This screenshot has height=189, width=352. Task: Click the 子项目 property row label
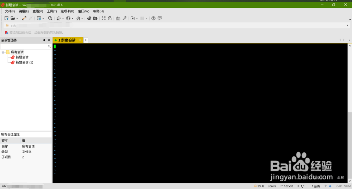pos(6,157)
